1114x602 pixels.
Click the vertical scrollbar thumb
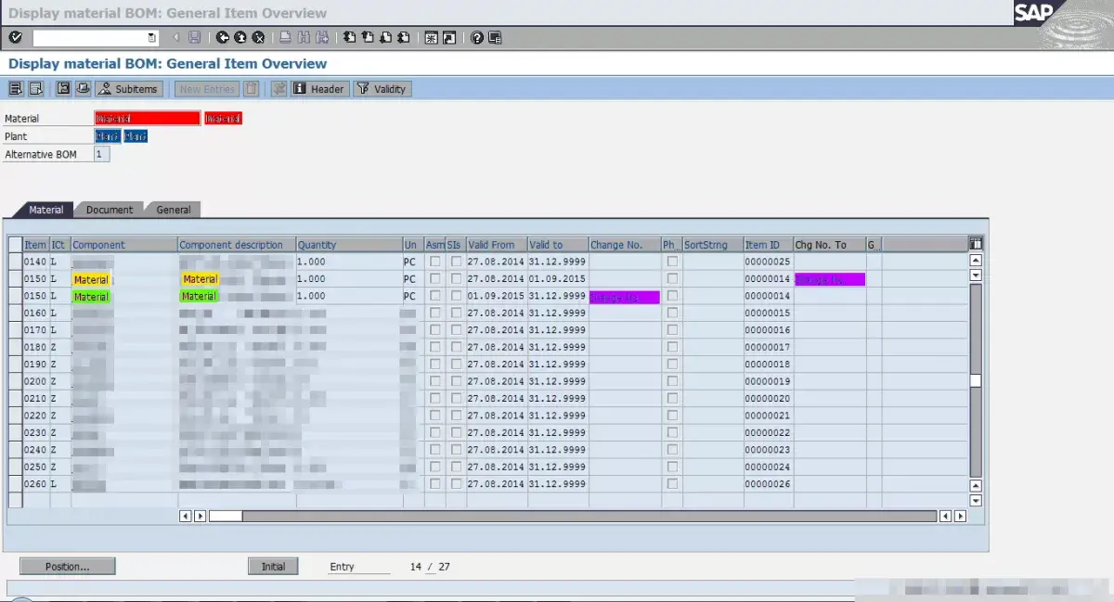[x=976, y=380]
